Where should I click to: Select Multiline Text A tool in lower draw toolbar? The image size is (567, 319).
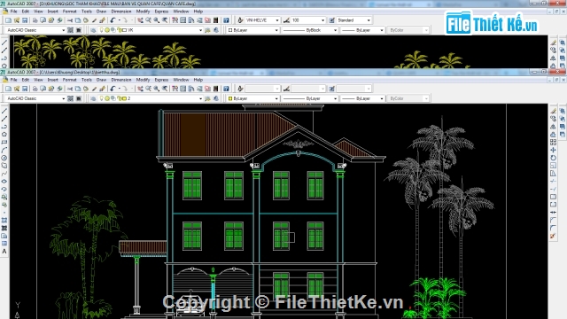[x=4, y=252]
